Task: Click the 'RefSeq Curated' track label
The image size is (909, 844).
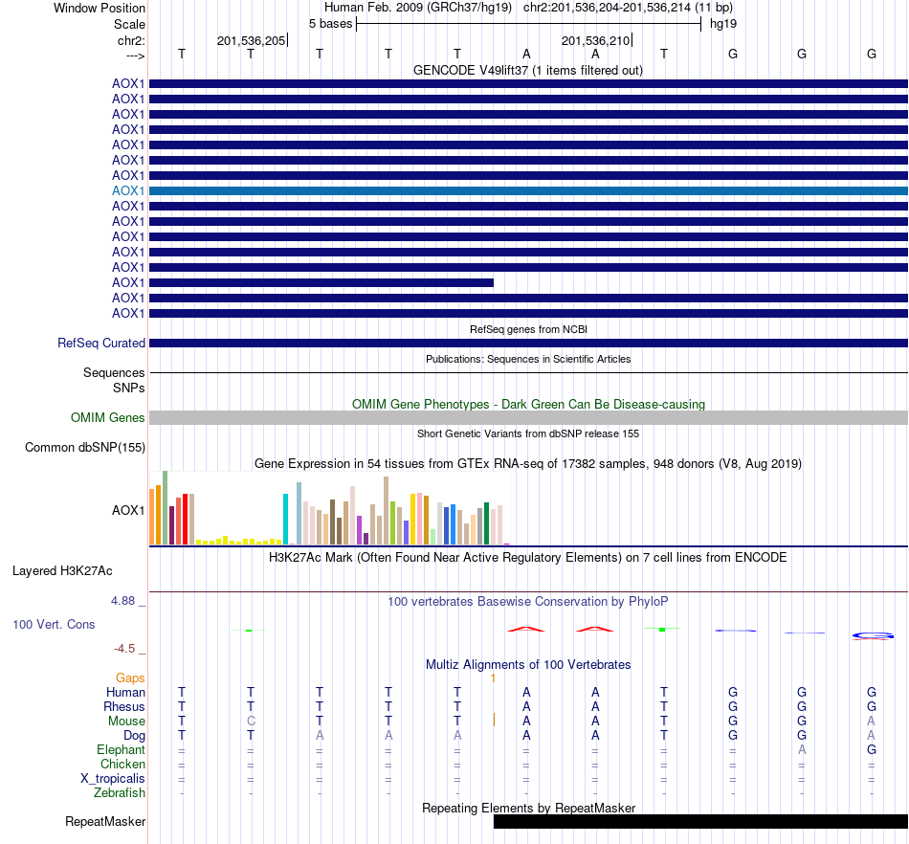Action: (x=101, y=344)
